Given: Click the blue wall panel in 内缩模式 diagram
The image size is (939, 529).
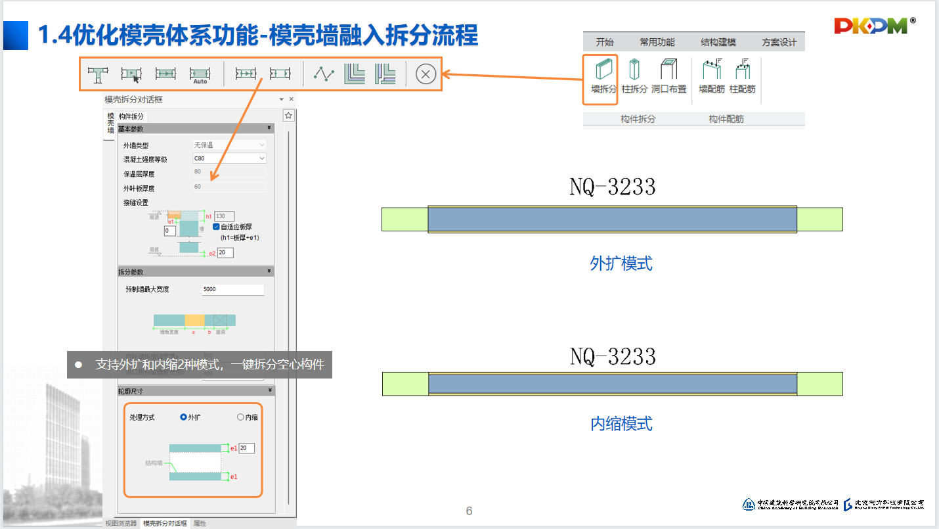Looking at the screenshot, I should pos(612,384).
